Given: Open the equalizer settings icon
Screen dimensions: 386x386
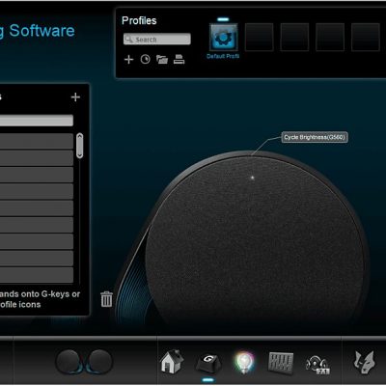Looking at the screenshot, I should tap(281, 363).
